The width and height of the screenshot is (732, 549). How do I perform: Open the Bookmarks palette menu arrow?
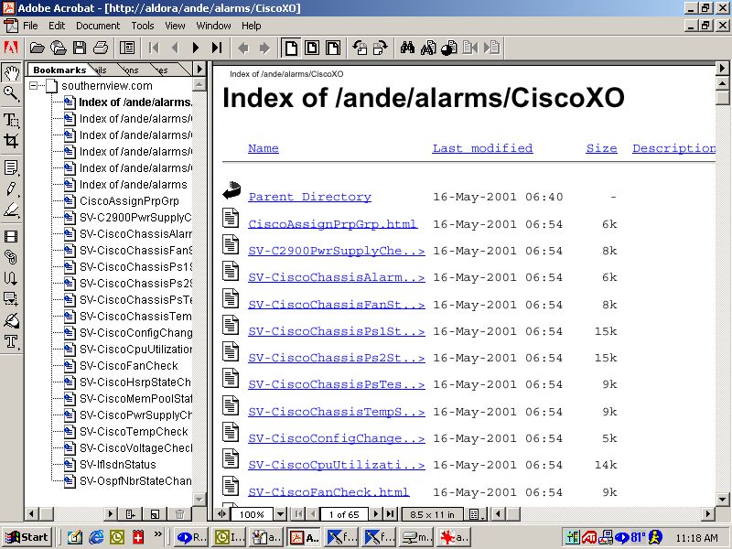click(x=199, y=70)
